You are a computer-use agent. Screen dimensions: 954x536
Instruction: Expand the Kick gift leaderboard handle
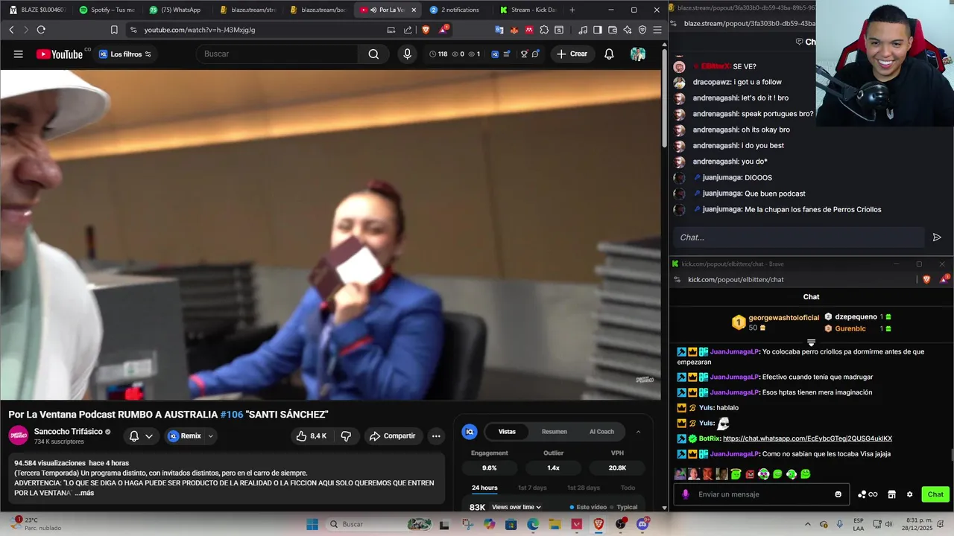click(811, 343)
